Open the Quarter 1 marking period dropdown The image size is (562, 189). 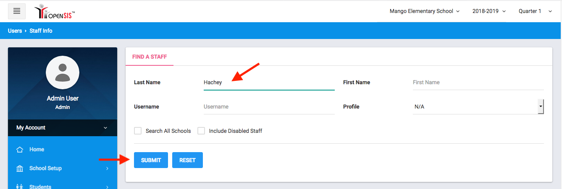click(x=535, y=11)
